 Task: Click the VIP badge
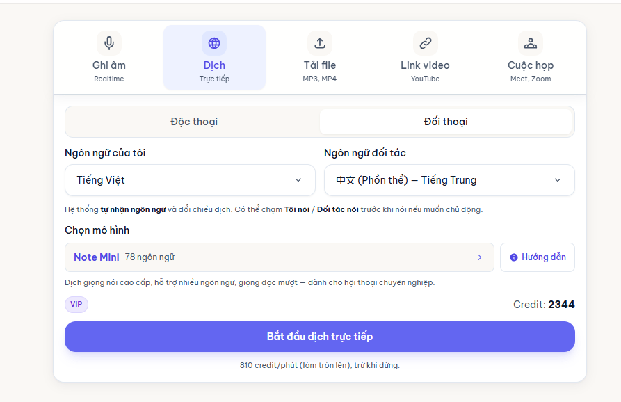76,304
